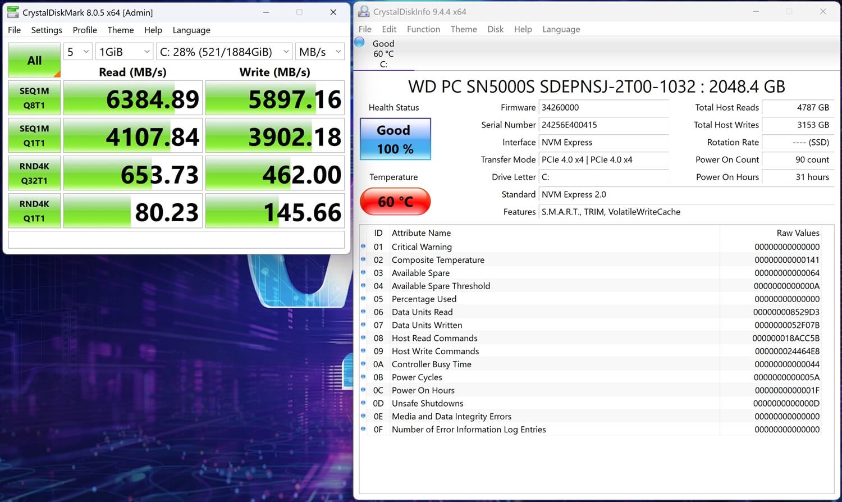
Task: Click the 5897.16 write result bar
Action: [x=275, y=98]
